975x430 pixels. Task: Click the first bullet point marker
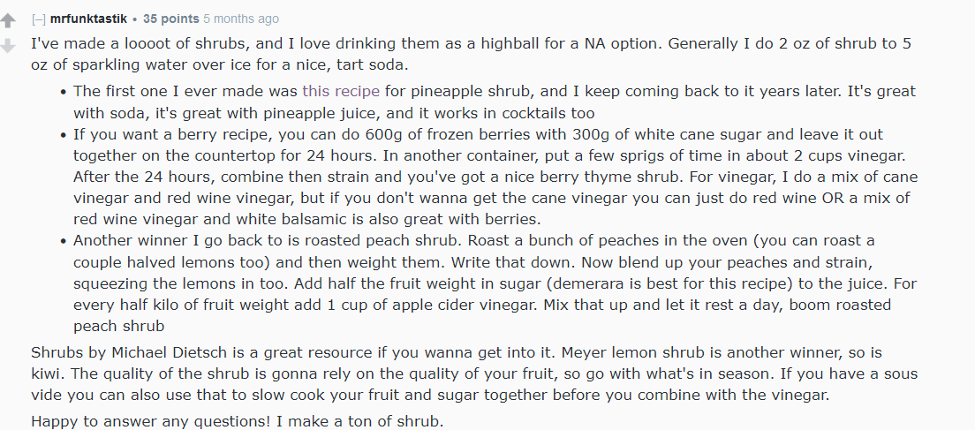click(64, 92)
